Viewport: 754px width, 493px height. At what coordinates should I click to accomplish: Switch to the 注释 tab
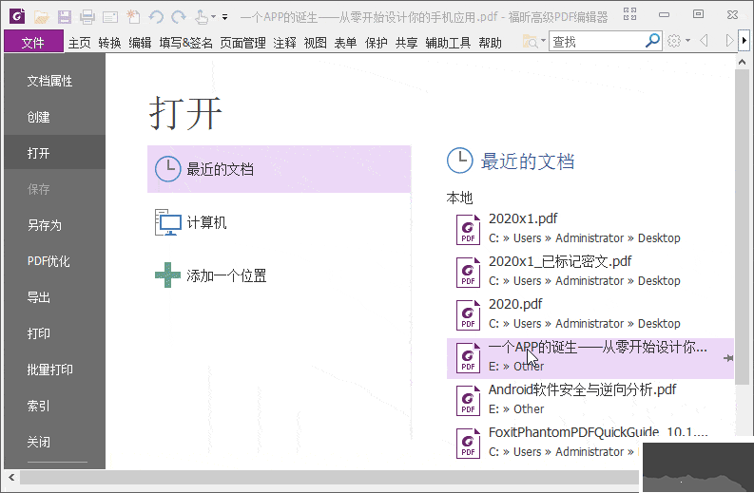[284, 43]
